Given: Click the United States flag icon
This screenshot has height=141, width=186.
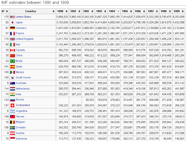Looking at the screenshot, I should [12, 17].
